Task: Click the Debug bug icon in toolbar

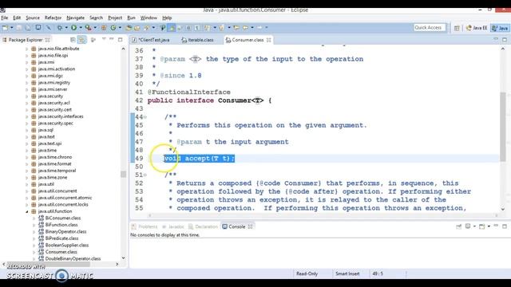Action: 60,28
